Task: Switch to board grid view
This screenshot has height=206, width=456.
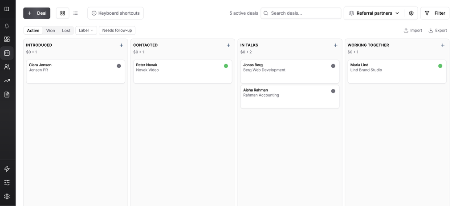Action: click(62, 13)
